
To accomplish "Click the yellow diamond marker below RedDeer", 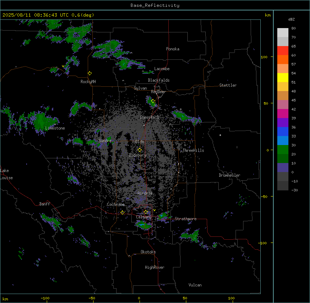I will [x=153, y=101].
